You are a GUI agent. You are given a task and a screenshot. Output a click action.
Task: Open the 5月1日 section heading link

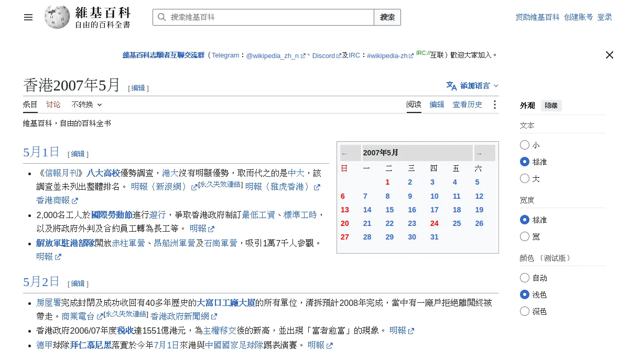click(41, 152)
